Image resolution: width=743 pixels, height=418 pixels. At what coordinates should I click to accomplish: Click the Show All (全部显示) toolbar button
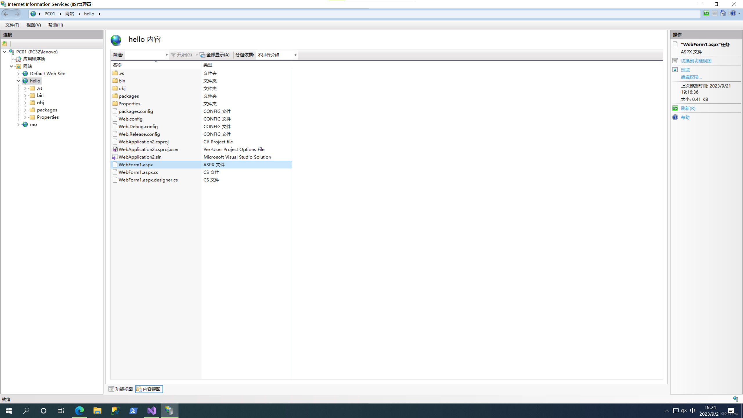(x=215, y=55)
